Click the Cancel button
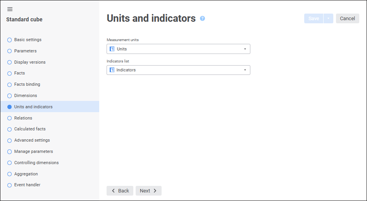Viewport: 367px width, 201px height. [347, 19]
